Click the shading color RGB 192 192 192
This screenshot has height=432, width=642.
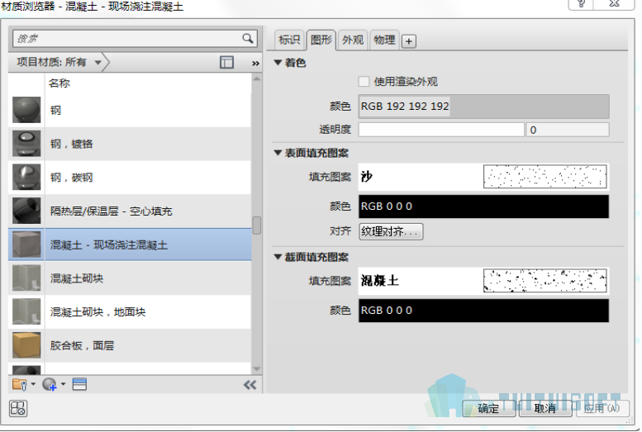(483, 107)
